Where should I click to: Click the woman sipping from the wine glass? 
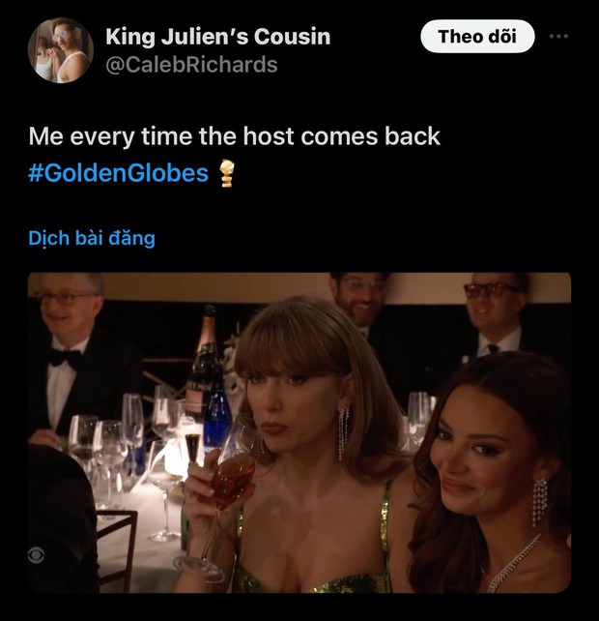coord(306,448)
